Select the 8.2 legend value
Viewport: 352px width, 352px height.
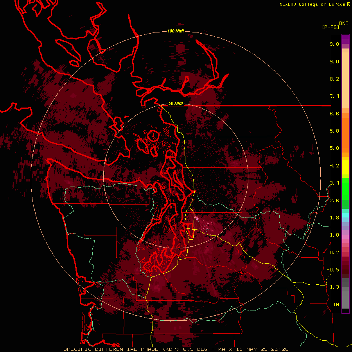(x=334, y=79)
